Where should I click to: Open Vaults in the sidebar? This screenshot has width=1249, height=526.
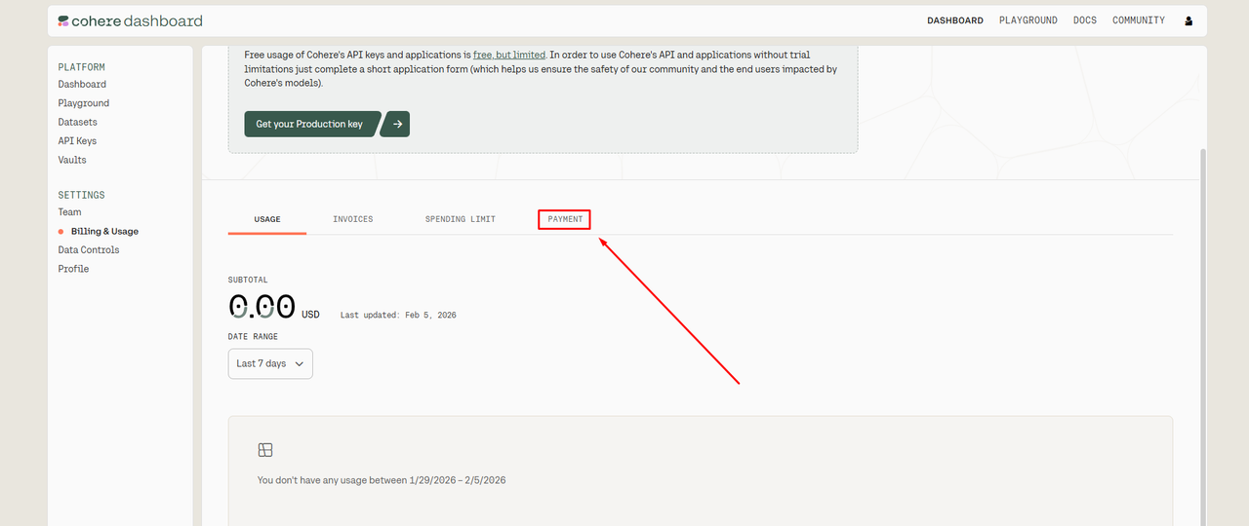click(x=72, y=160)
